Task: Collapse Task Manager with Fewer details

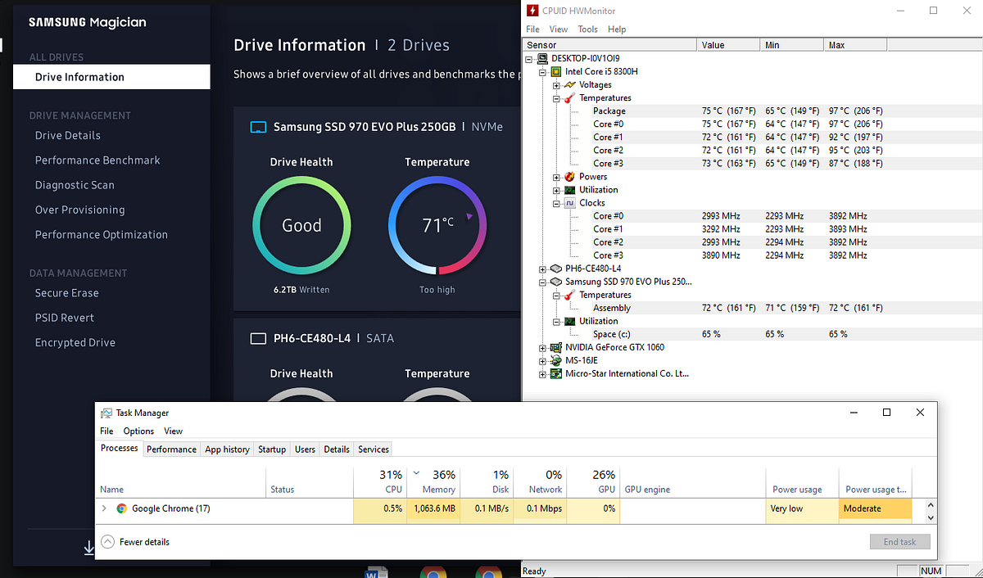Action: point(135,542)
